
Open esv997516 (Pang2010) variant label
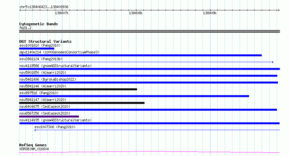[x=39, y=93]
